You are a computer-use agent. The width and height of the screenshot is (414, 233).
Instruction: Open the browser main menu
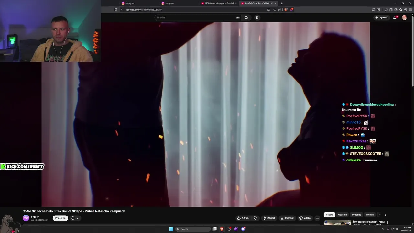[x=410, y=10]
